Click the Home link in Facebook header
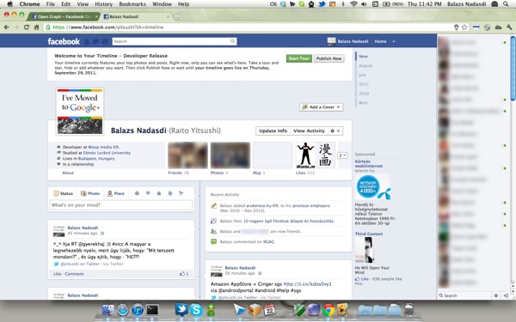The height and width of the screenshot is (322, 516). point(380,41)
